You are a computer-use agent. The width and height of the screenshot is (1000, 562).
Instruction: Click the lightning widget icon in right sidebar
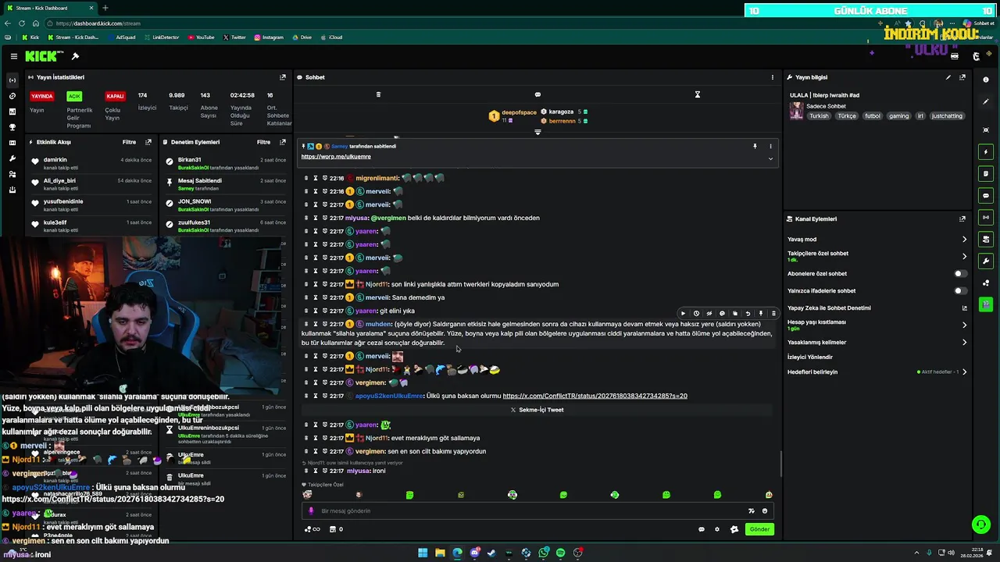986,152
